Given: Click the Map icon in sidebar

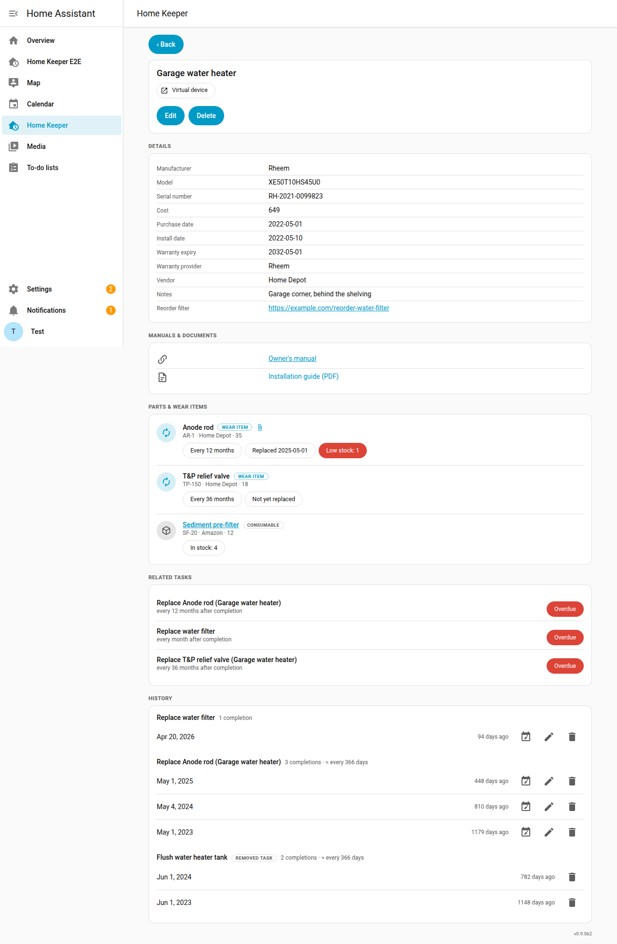Looking at the screenshot, I should (13, 83).
